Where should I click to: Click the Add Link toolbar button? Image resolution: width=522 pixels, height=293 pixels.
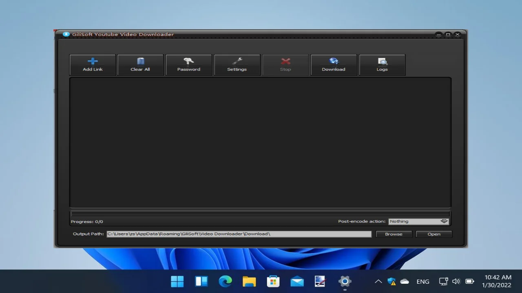[x=93, y=65]
